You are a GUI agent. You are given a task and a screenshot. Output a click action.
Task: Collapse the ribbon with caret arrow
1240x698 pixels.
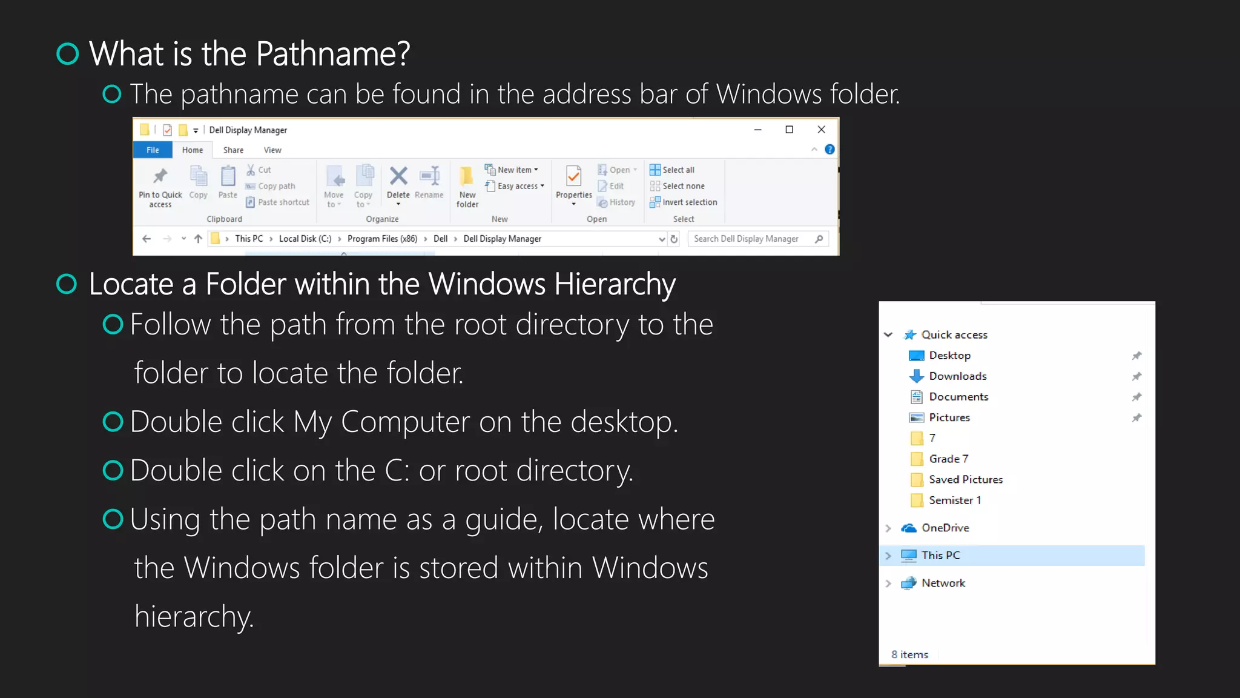coord(814,149)
